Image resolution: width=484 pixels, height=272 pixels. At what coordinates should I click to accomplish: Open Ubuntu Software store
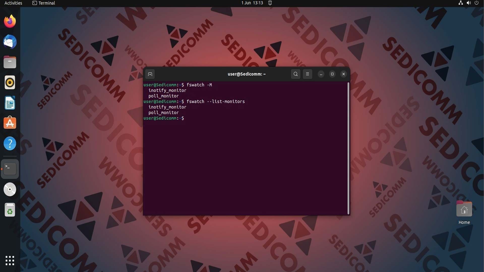(10, 123)
